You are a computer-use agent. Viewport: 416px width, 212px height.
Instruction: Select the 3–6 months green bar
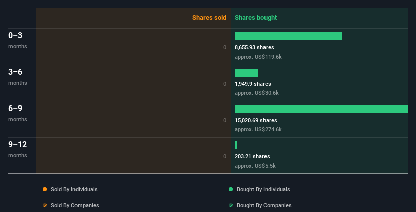click(x=246, y=73)
